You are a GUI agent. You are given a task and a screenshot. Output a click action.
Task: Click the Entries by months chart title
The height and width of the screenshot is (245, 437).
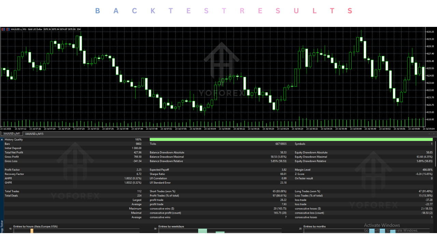click(314, 227)
